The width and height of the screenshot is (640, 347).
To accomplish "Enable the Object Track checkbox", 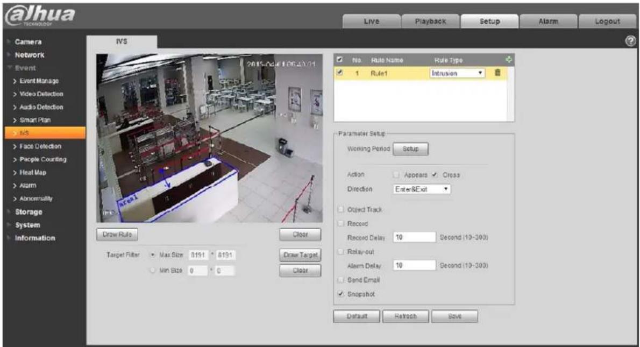I will [341, 209].
